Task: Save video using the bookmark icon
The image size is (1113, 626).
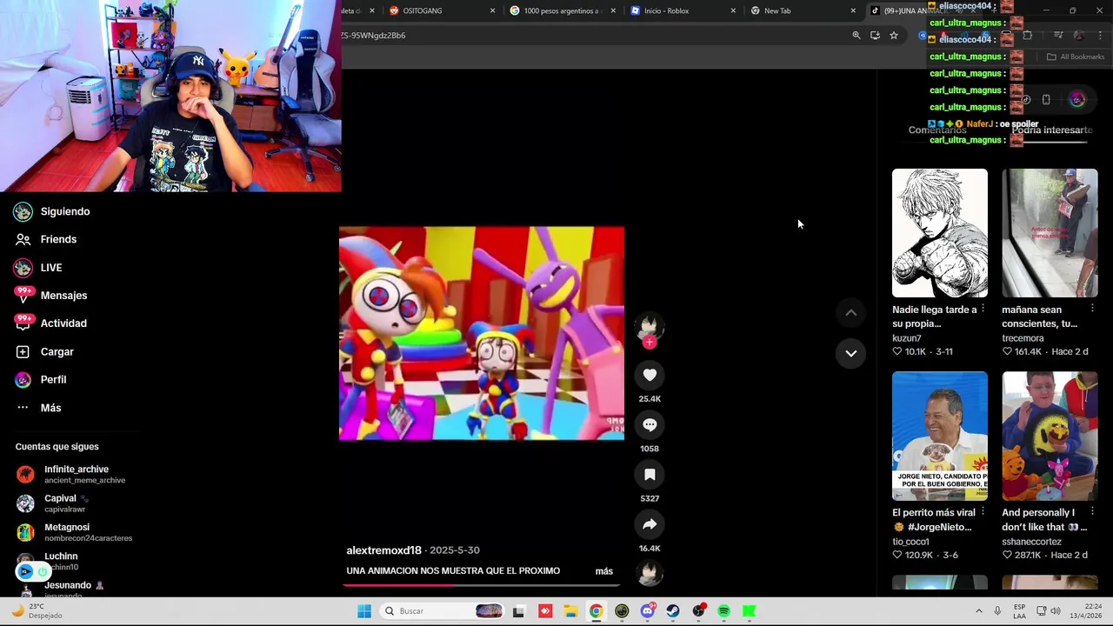Action: (650, 475)
